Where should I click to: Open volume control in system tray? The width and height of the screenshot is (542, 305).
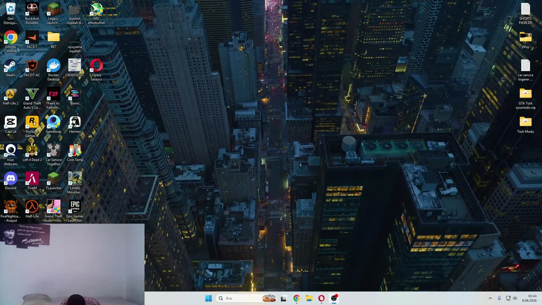(515, 298)
